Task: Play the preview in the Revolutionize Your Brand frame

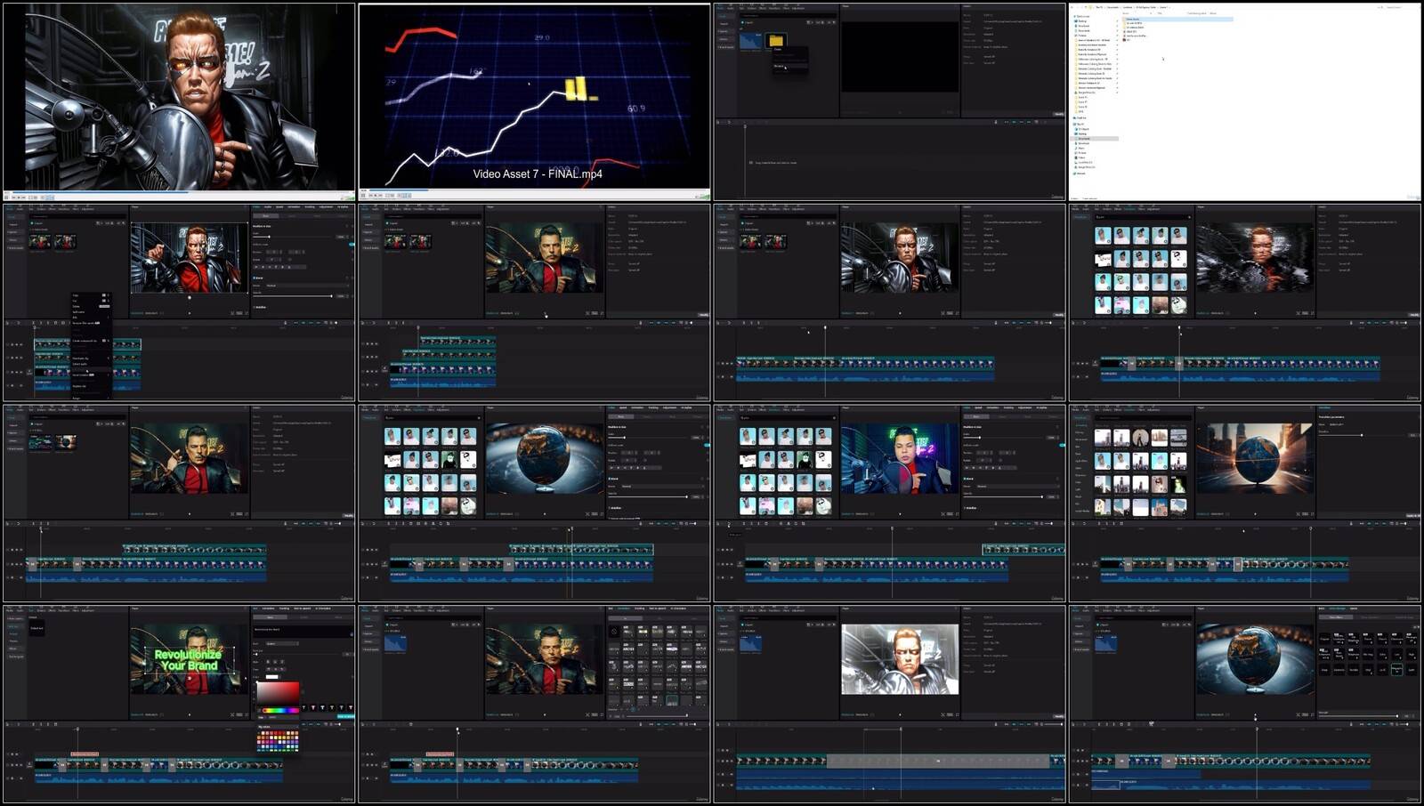Action: click(189, 713)
